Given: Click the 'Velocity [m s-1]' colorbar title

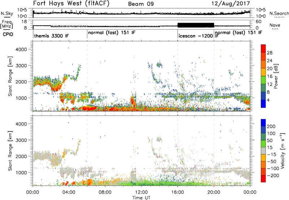Looking at the screenshot, I should pos(283,151).
